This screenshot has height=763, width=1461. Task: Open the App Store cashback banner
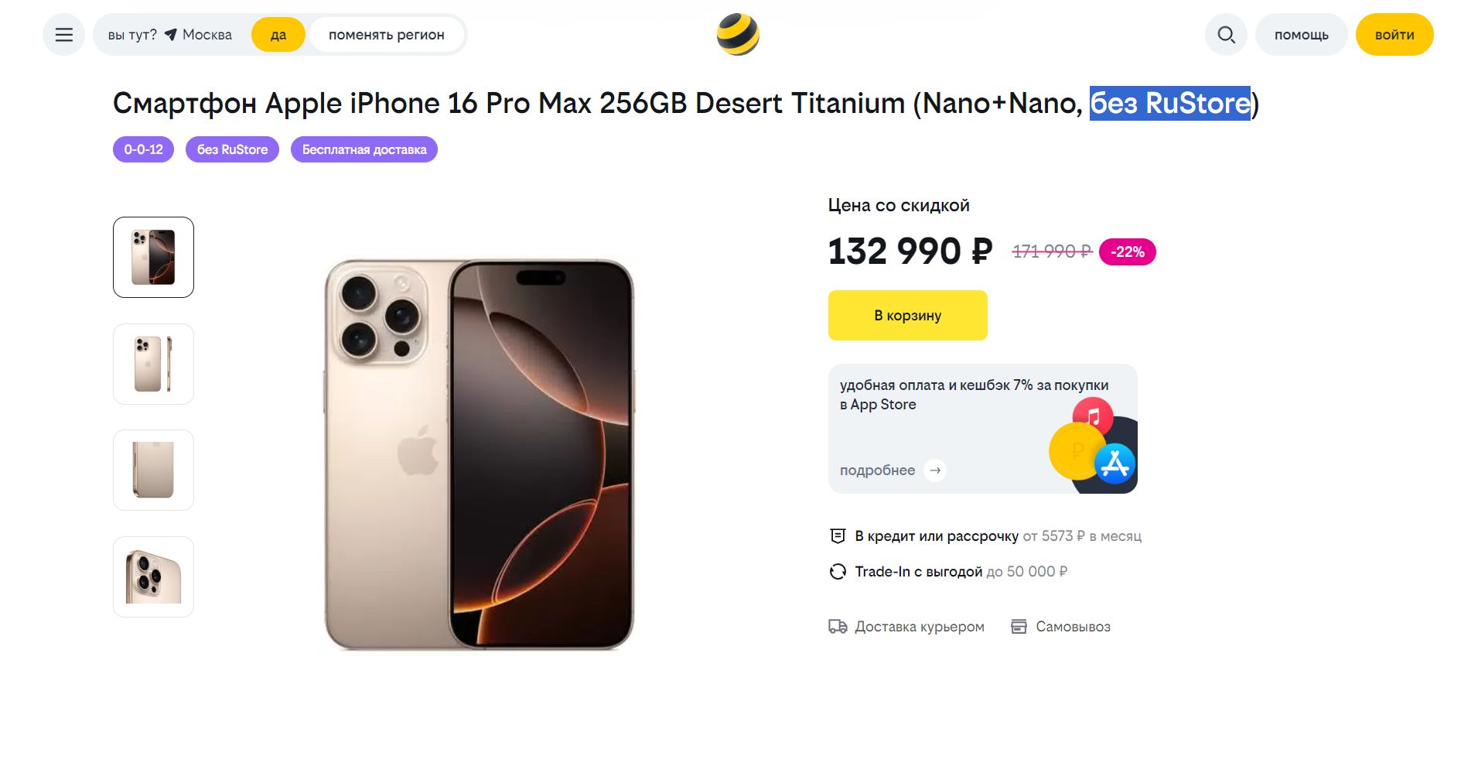[x=983, y=429]
